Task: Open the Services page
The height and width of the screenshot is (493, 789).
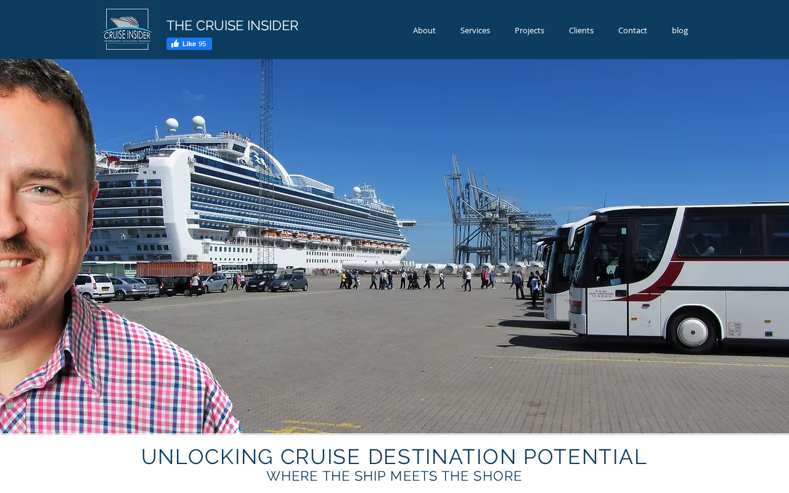Action: [475, 30]
